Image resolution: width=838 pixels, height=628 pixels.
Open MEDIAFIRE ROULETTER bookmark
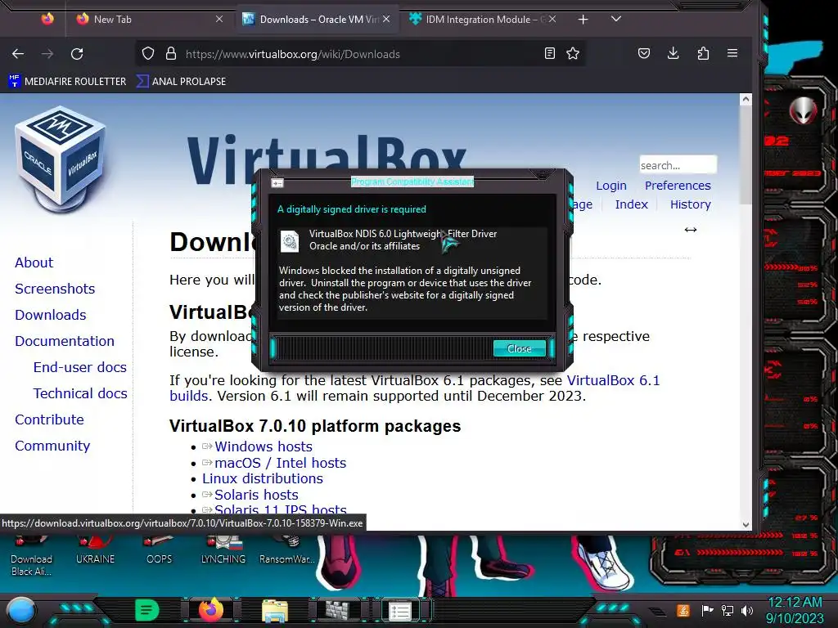(x=67, y=81)
